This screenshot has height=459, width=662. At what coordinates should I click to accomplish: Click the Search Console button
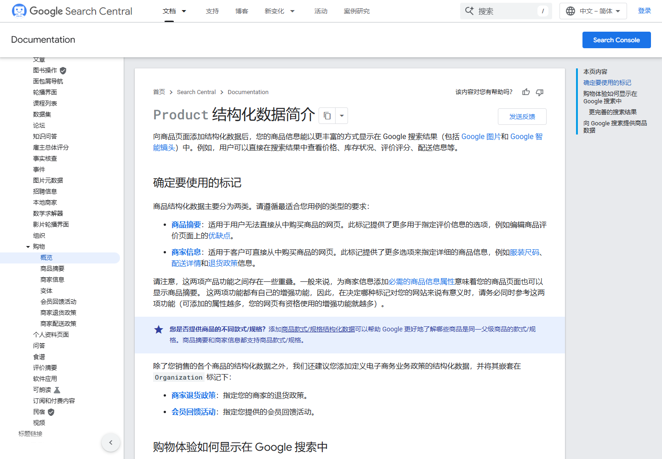[x=616, y=40]
